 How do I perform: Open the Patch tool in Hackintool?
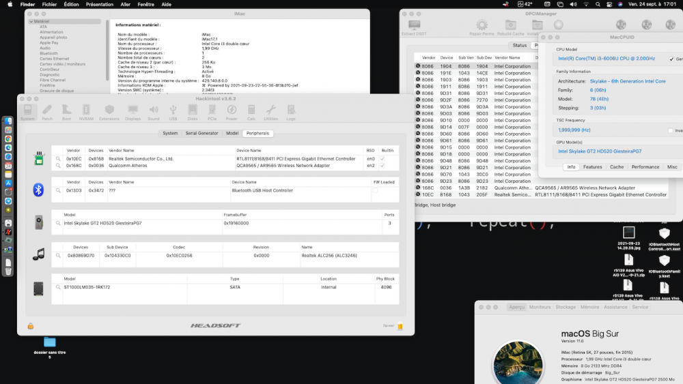47,113
